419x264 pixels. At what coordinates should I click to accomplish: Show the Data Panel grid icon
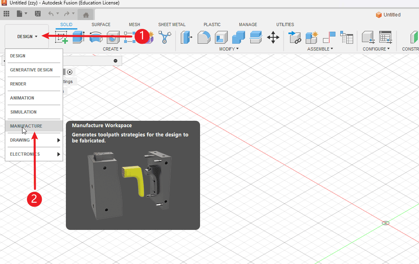[6, 14]
